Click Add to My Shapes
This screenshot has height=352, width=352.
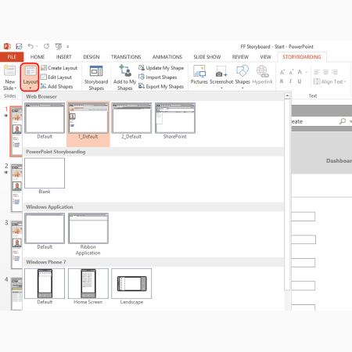pyautogui.click(x=125, y=77)
